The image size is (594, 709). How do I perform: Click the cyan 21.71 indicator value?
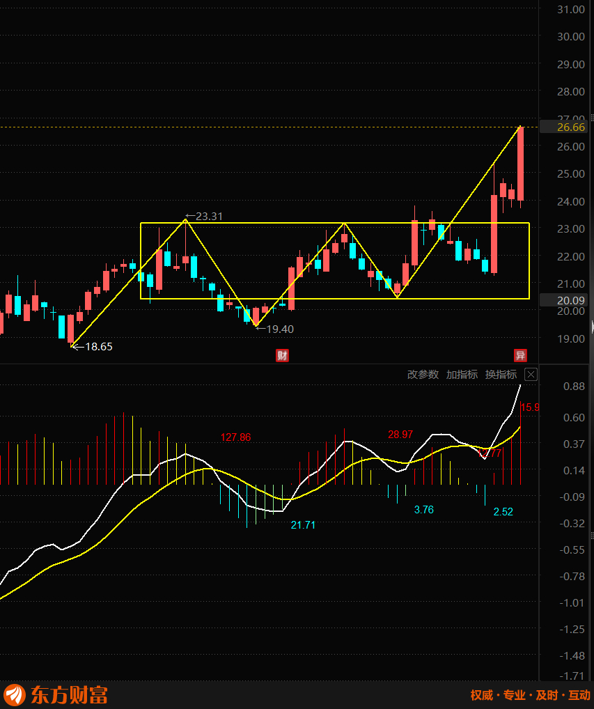click(x=303, y=525)
